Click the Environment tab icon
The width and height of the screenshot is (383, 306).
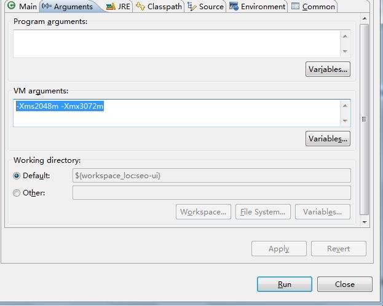234,6
